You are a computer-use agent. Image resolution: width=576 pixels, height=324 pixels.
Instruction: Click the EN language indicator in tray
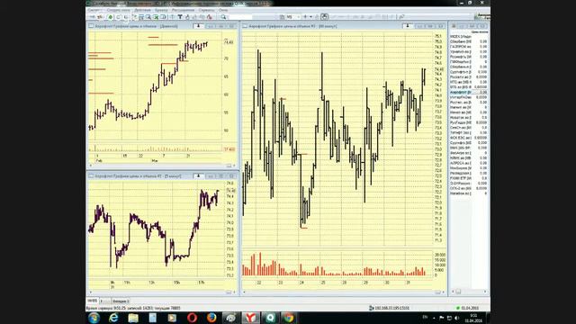coord(425,317)
